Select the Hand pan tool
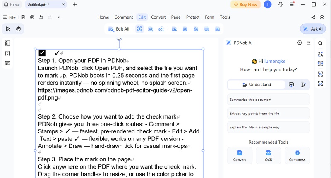 coord(18,29)
